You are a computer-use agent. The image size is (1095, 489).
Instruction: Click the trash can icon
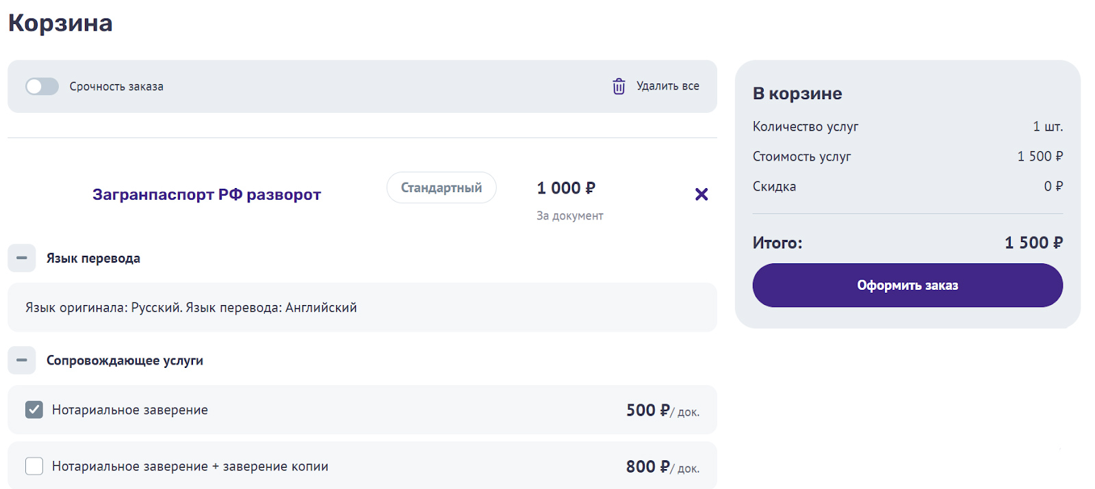click(619, 86)
